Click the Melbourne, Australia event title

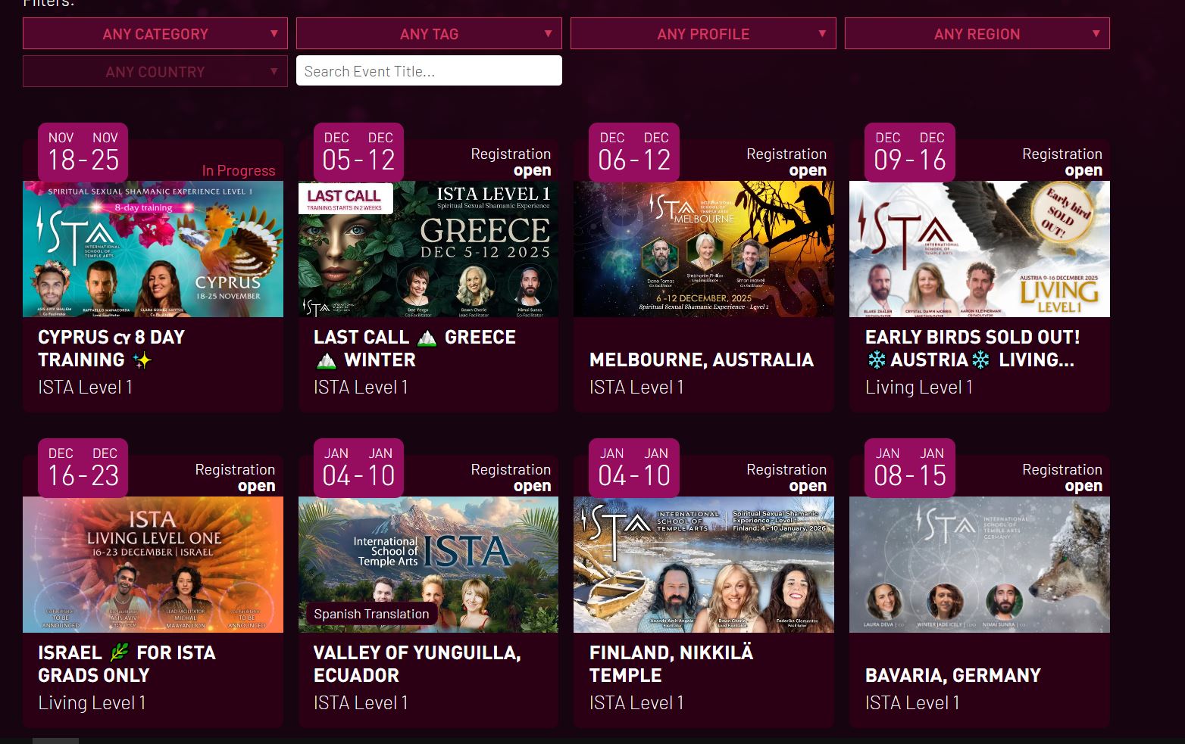coord(701,360)
